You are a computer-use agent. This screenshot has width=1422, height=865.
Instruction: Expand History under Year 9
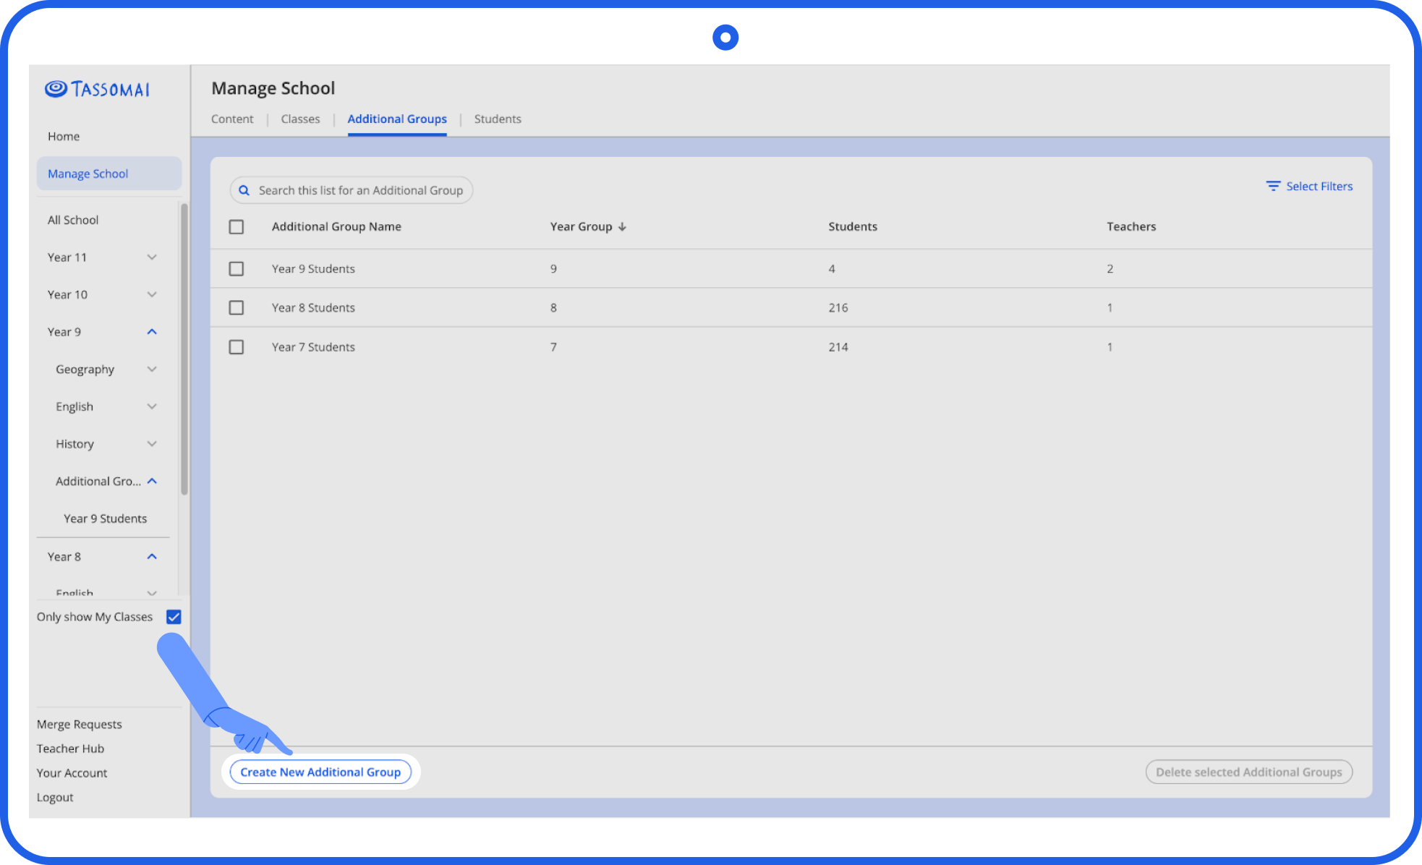click(x=152, y=444)
